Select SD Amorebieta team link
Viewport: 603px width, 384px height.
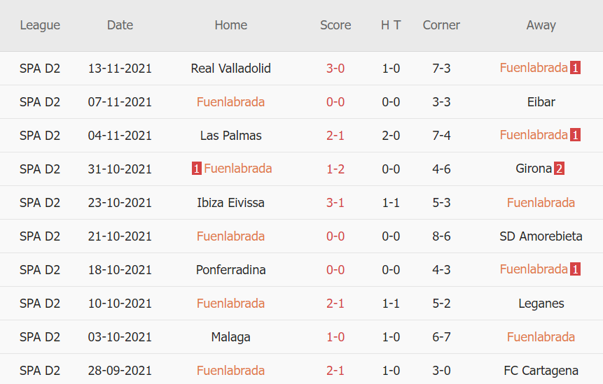point(541,236)
